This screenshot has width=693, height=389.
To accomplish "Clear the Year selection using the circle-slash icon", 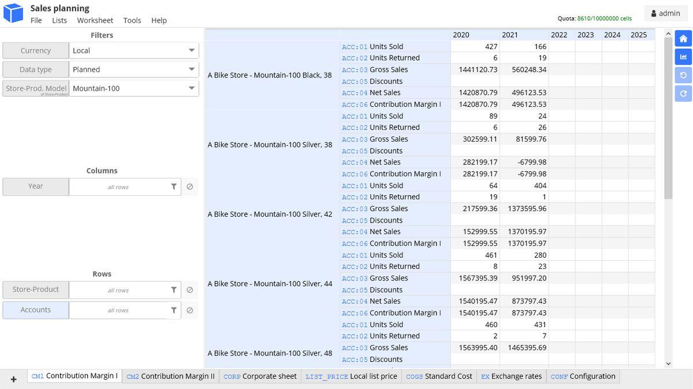I will [x=189, y=187].
